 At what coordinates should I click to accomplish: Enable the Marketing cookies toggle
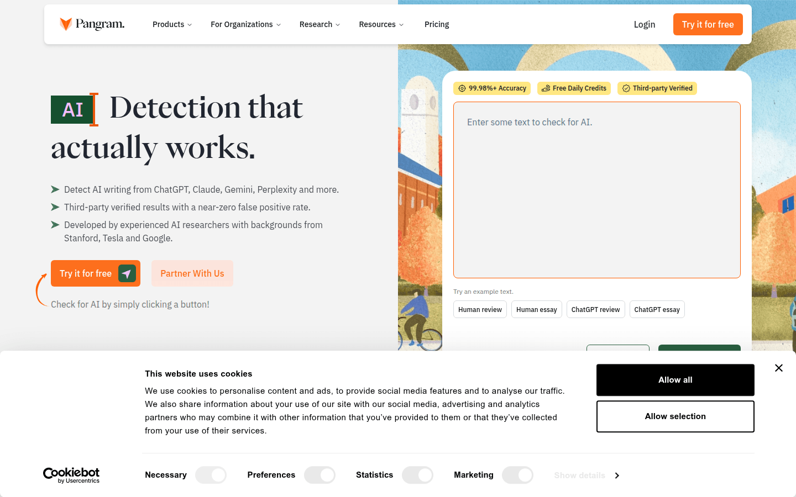(517, 475)
